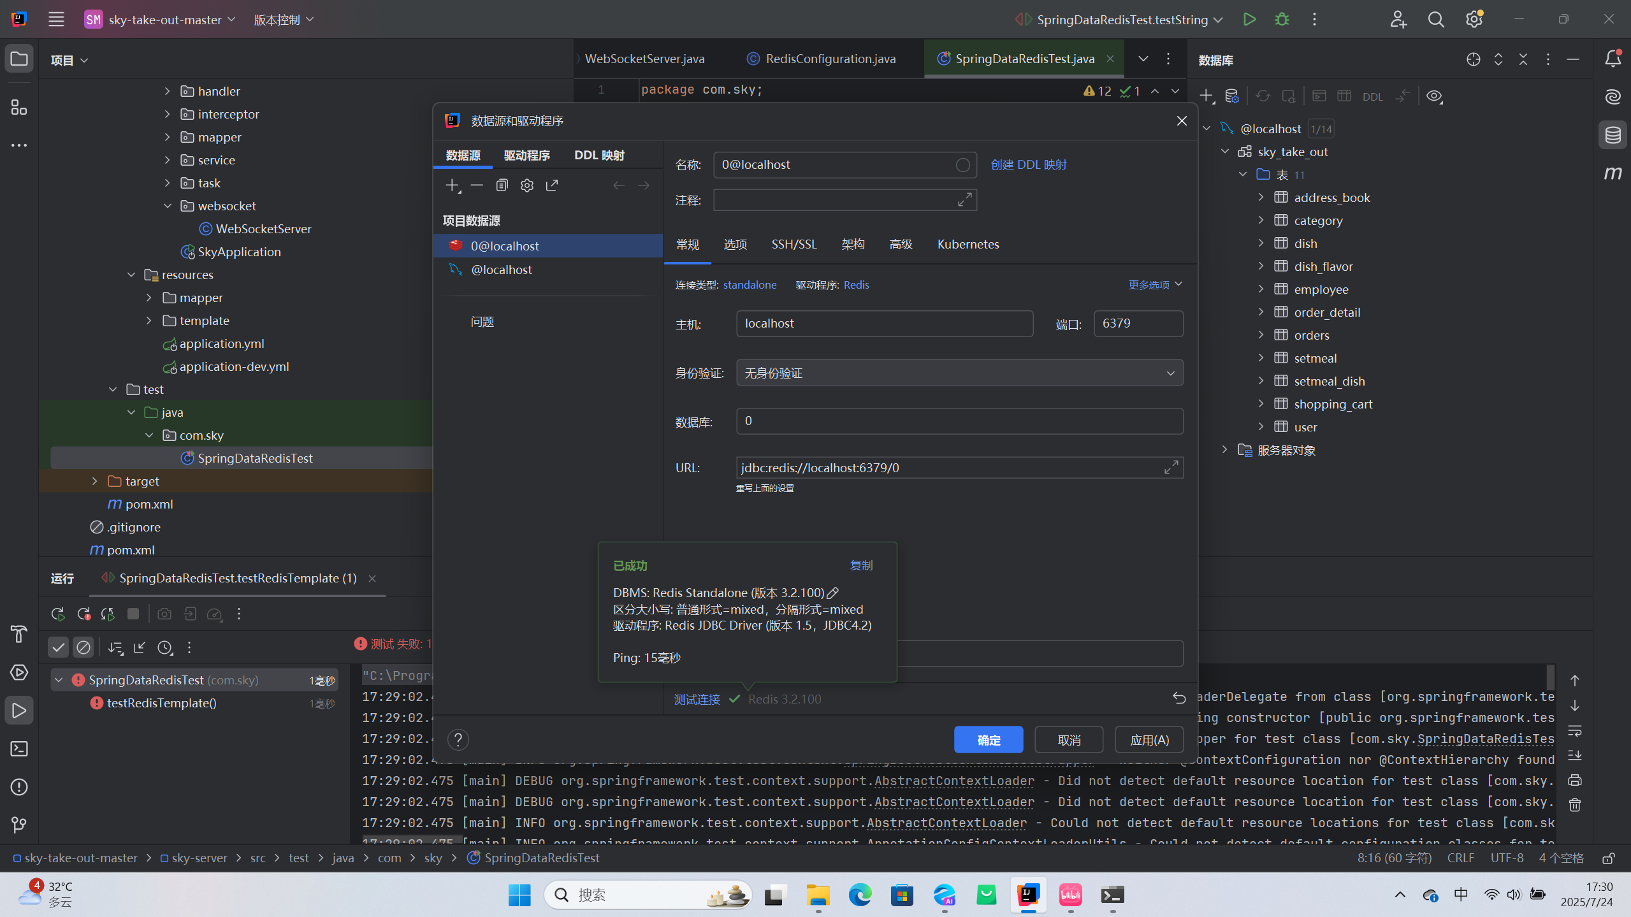Toggle the show passed tests checkmark
The height and width of the screenshot is (917, 1631).
click(x=59, y=647)
